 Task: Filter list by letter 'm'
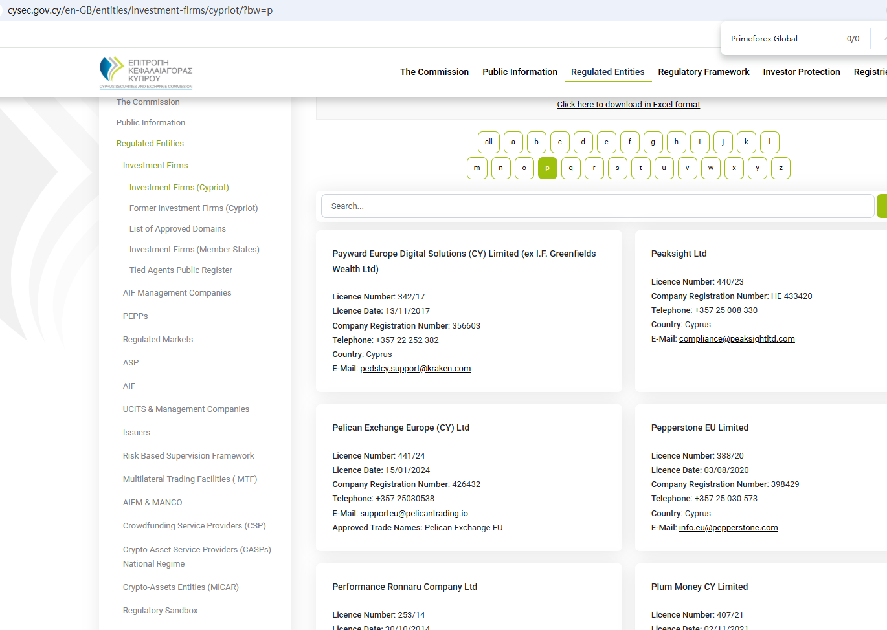point(477,168)
